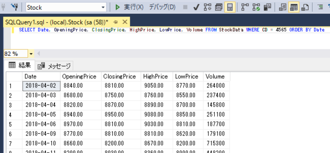The image size is (330, 153).
Task: Close the SQLQuery1.sql tab
Action: [x=125, y=22]
